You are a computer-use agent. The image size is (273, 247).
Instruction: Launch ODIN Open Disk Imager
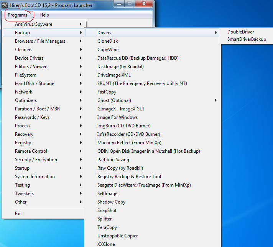pos(152,151)
